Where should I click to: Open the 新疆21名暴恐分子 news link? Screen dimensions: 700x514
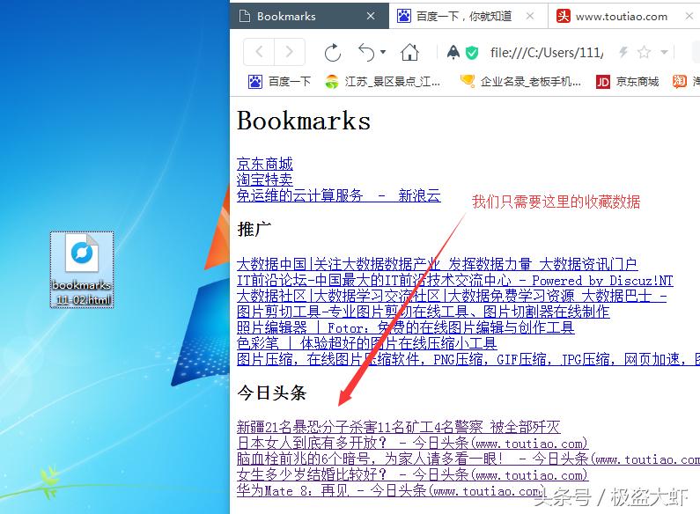pyautogui.click(x=399, y=427)
